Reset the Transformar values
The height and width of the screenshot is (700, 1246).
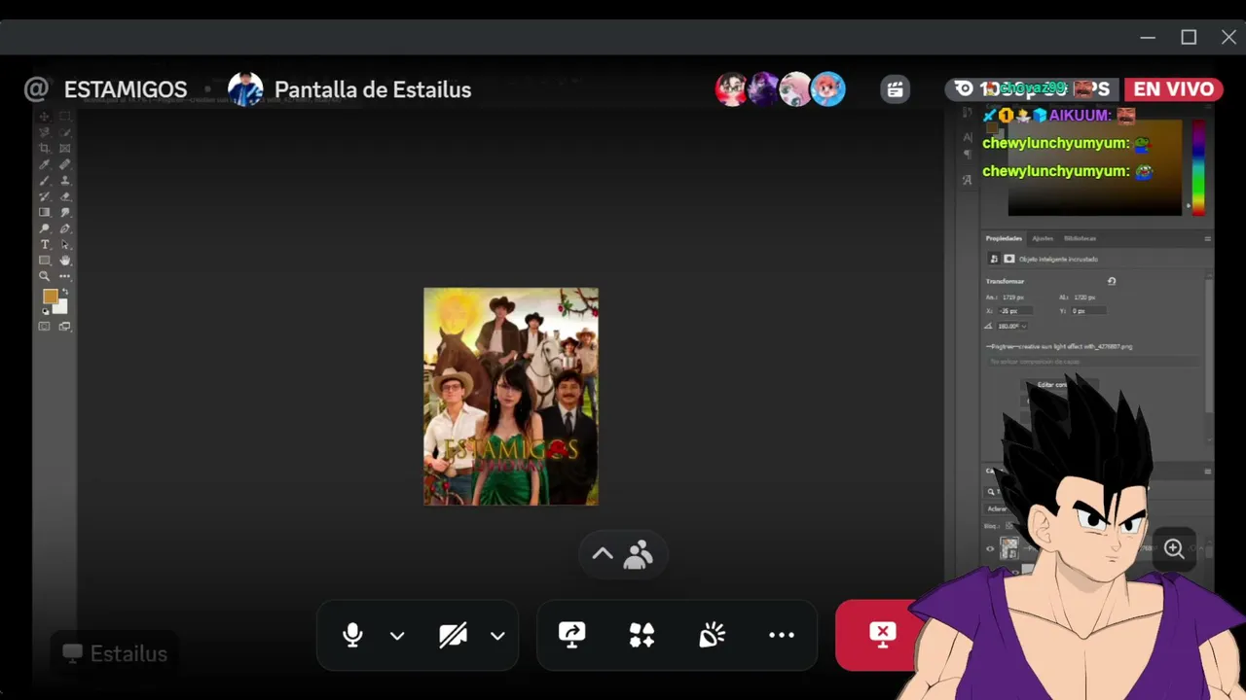(x=1112, y=281)
